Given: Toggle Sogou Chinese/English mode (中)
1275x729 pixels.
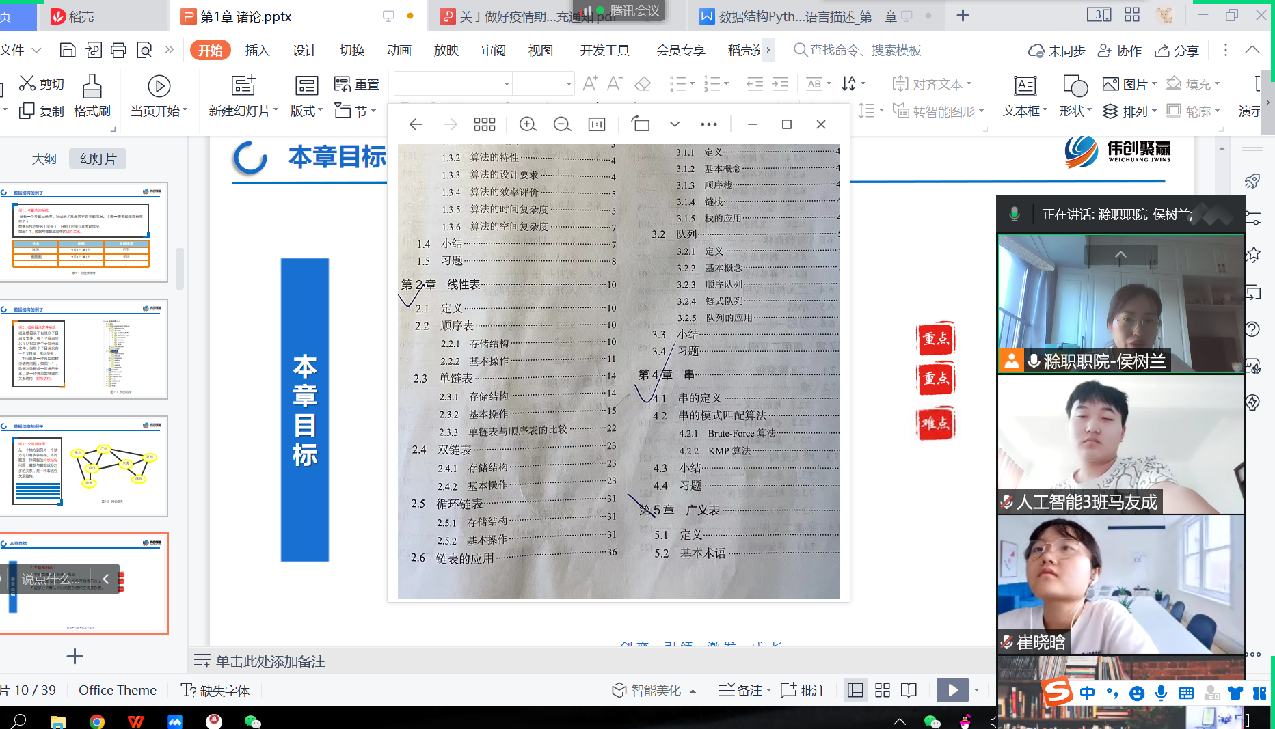Looking at the screenshot, I should click(x=1087, y=693).
